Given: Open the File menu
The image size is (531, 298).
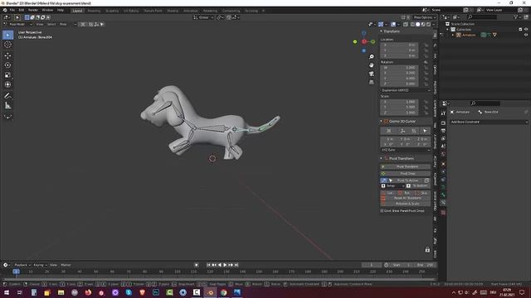Looking at the screenshot, I should click(12, 10).
